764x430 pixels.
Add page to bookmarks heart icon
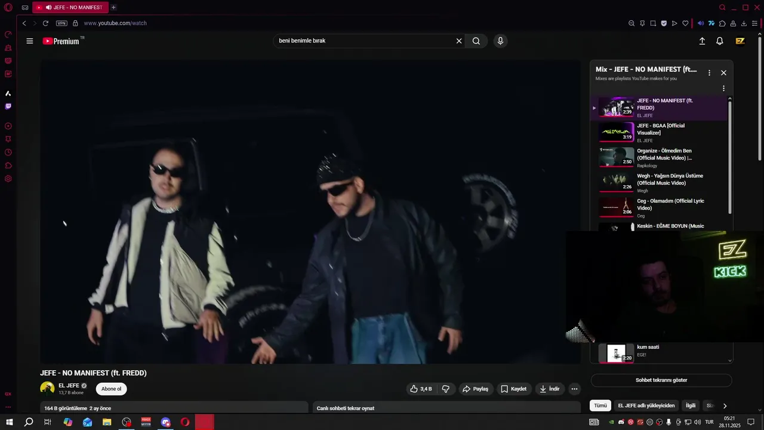[685, 23]
